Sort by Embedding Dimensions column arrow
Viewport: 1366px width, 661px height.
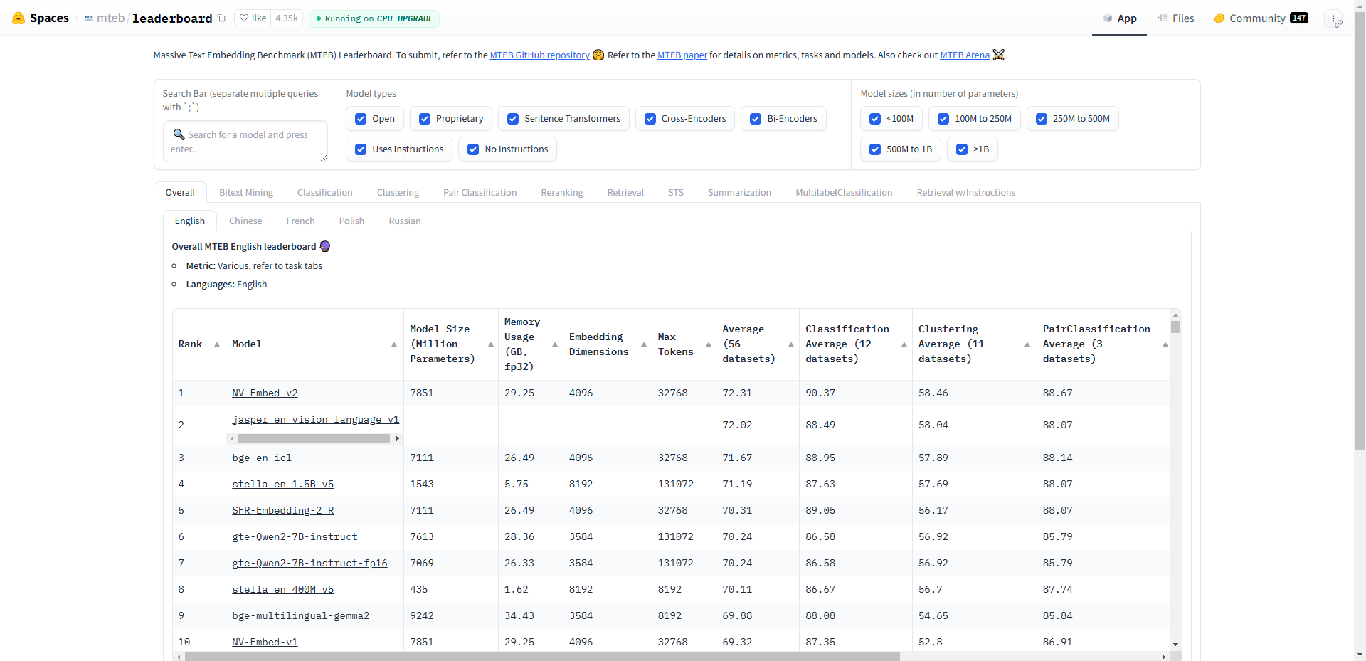point(644,344)
